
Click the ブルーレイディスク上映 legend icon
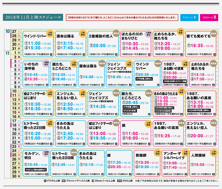pyautogui.click(x=64, y=181)
